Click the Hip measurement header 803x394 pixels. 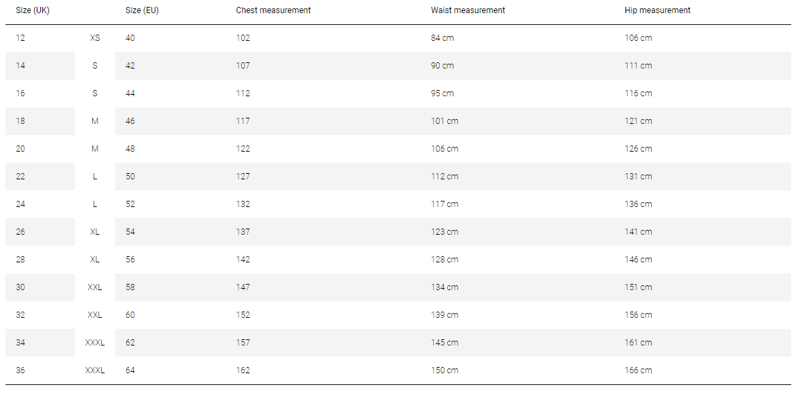[x=657, y=10]
